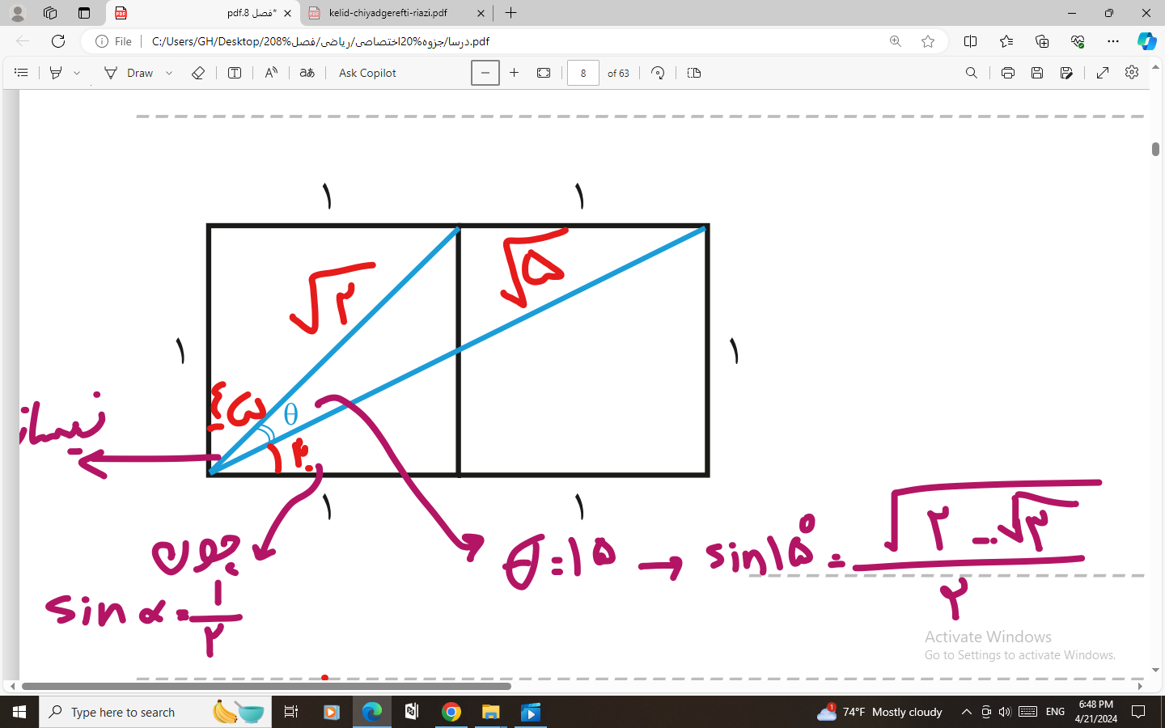Open a new browser tab
Viewport: 1165px width, 728px height.
(510, 13)
